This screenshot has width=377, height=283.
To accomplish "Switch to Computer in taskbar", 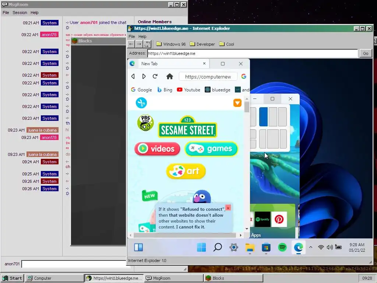I will (x=54, y=278).
